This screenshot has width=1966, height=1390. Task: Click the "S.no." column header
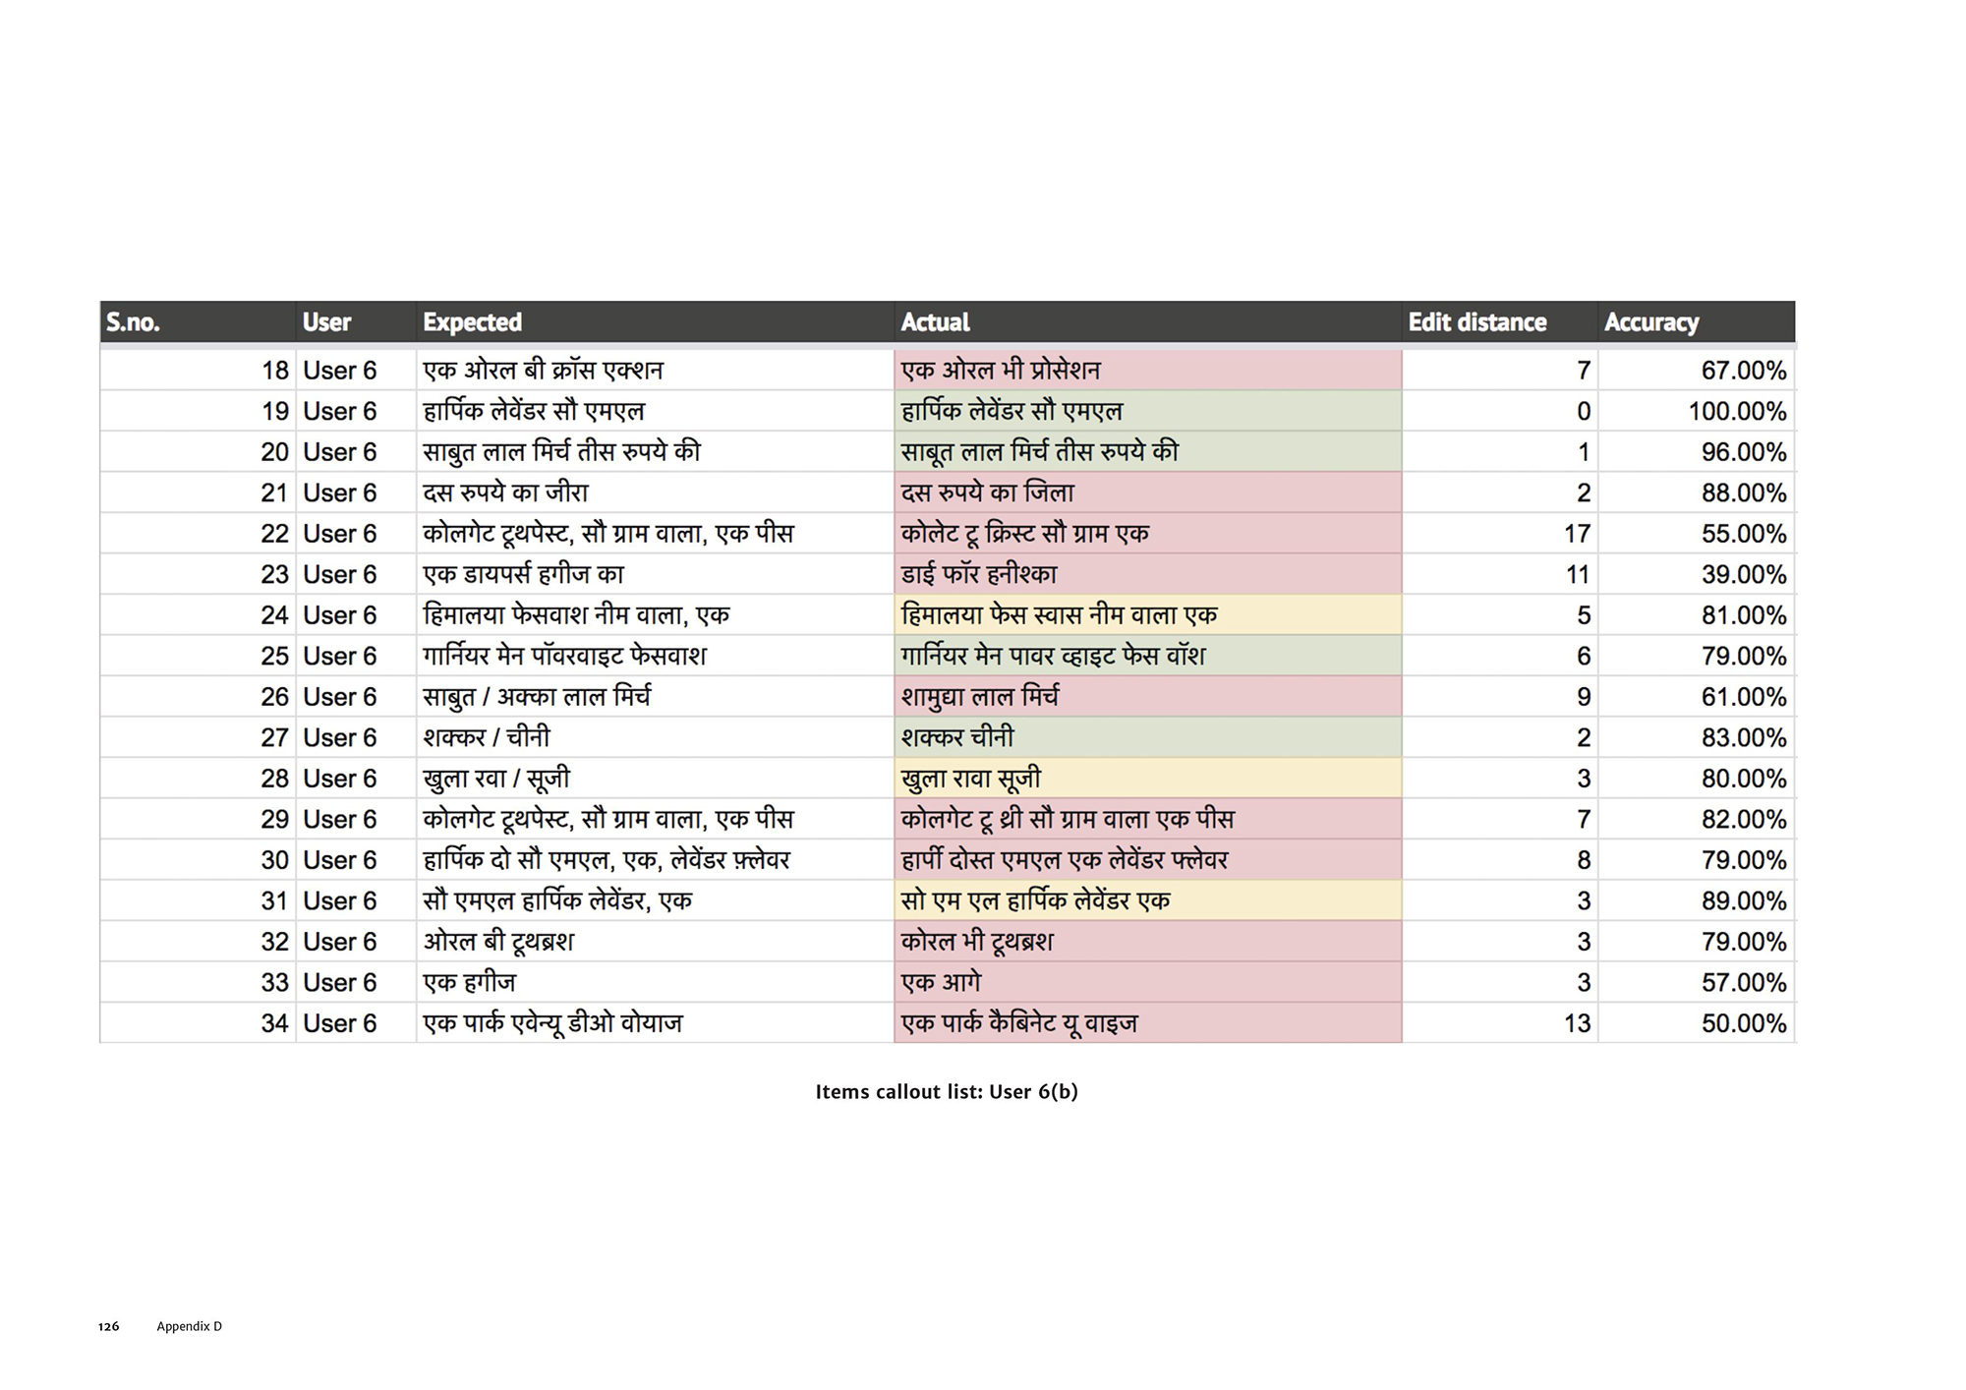[x=134, y=322]
